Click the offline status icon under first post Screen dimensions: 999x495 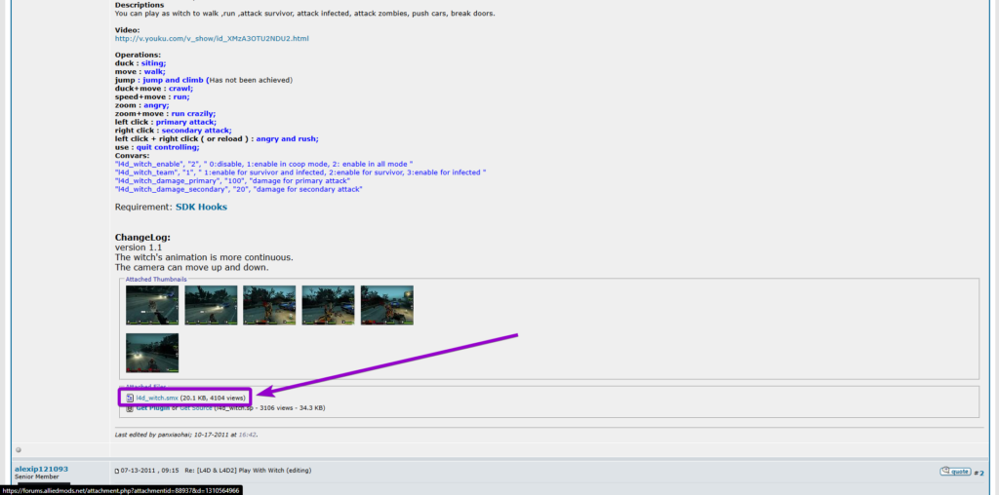click(19, 450)
